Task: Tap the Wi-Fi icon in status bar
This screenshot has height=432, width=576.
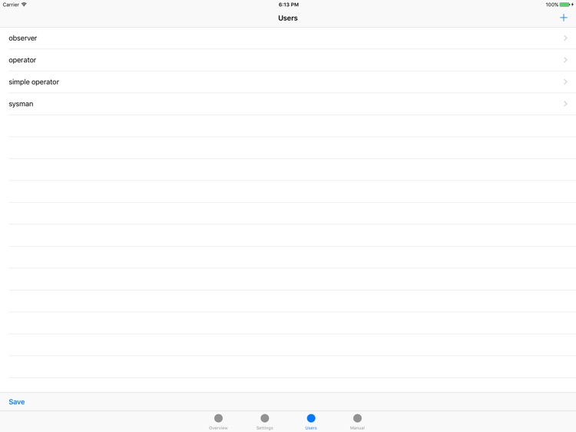Action: (x=24, y=5)
